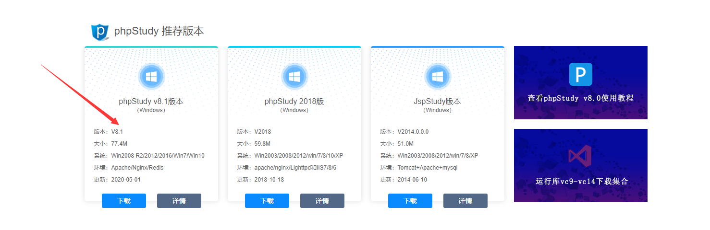Click (Windows) label under JspStudy版本
The width and height of the screenshot is (710, 230).
(438, 110)
